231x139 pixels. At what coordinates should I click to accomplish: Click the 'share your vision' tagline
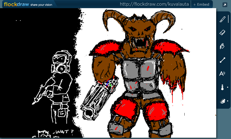click(x=41, y=5)
